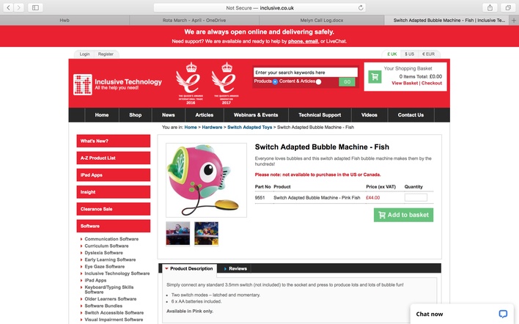Open the Chat now widget
Viewport: 519px width, 324px height.
click(x=461, y=314)
